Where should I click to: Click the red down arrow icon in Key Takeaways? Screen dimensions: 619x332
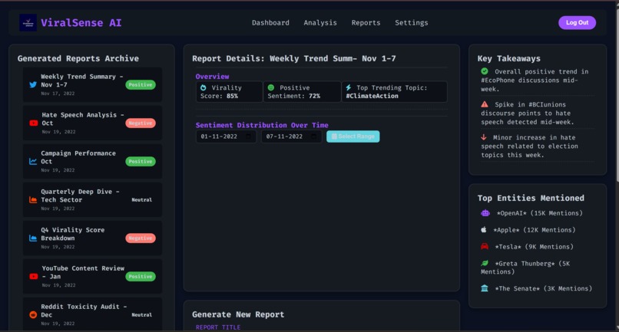coord(484,137)
